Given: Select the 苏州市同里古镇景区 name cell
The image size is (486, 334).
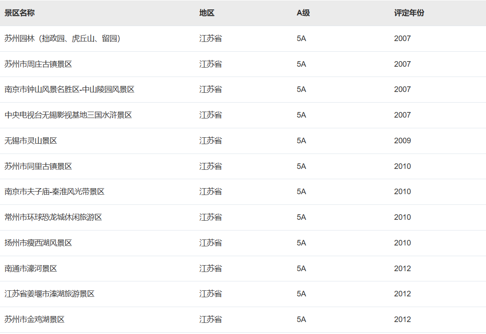Looking at the screenshot, I should point(38,166).
